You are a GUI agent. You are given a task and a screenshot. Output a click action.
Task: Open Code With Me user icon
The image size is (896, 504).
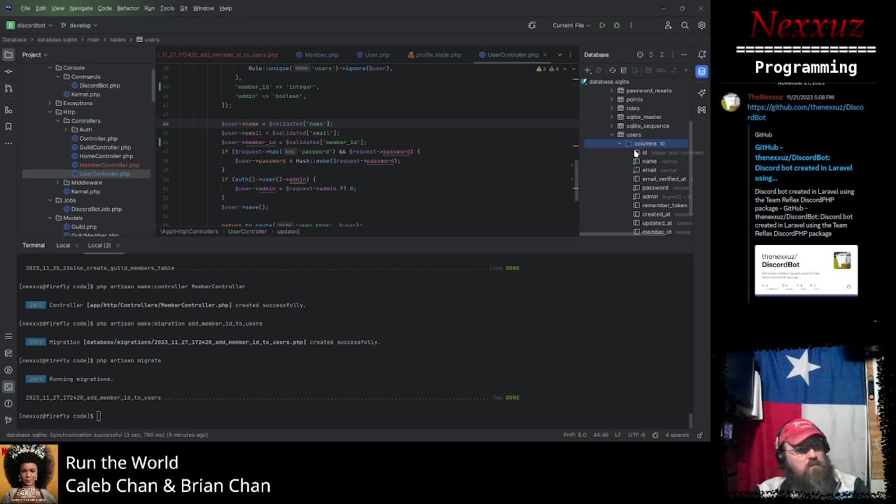coord(668,25)
